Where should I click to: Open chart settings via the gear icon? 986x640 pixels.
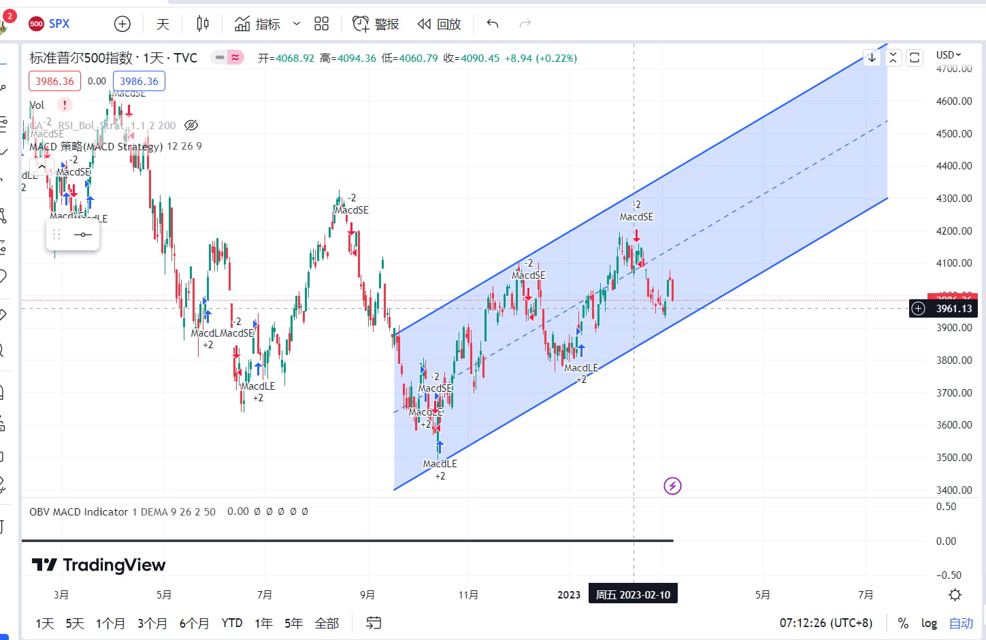click(955, 594)
